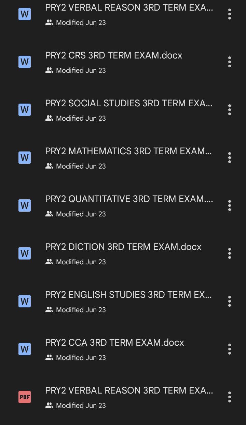Open PRY2 CRS 3RD TERM EXAM.docx file name
246x425 pixels.
[114, 55]
